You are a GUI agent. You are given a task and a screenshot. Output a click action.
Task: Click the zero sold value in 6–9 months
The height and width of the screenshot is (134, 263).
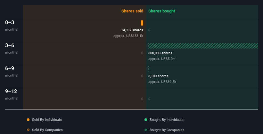pyautogui.click(x=142, y=76)
